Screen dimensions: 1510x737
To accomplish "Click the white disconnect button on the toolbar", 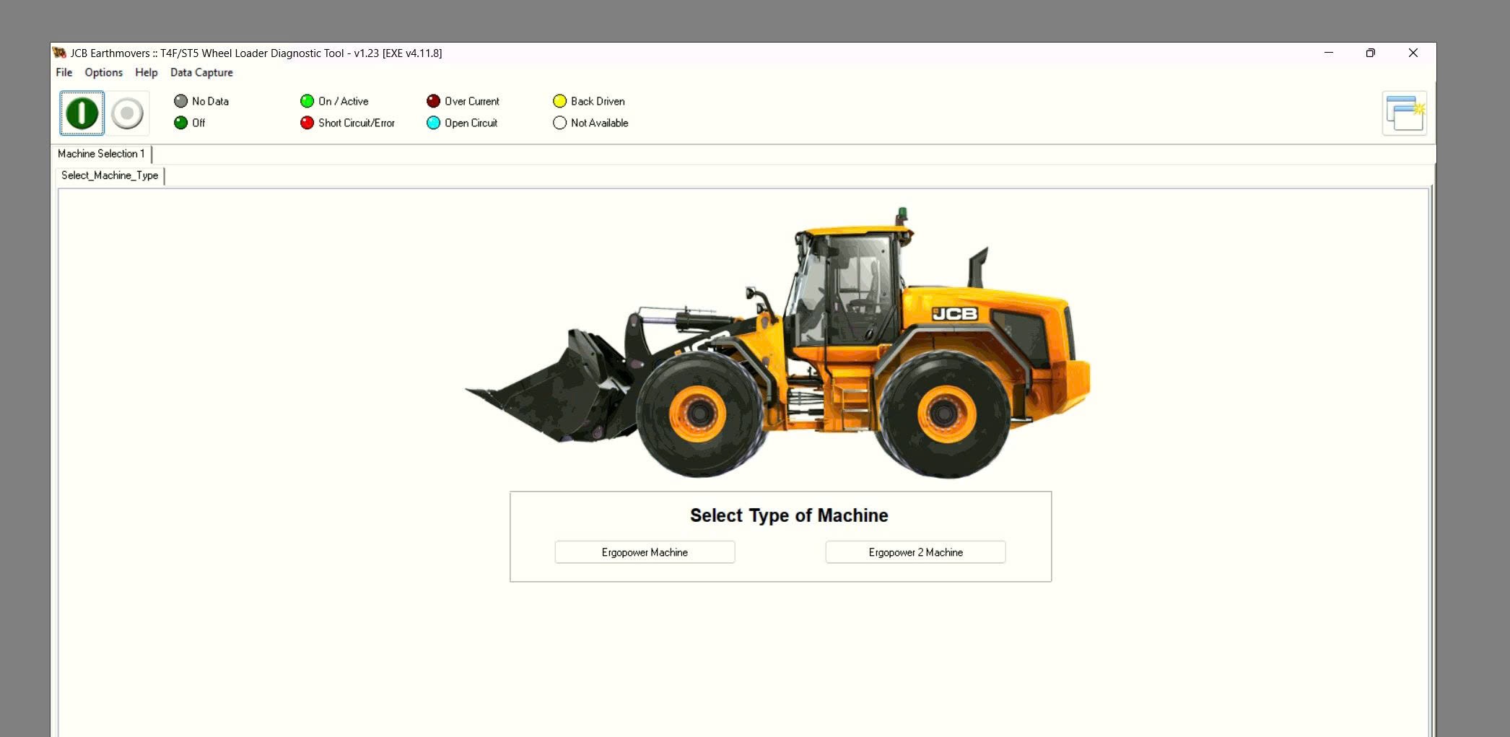I will 128,113.
